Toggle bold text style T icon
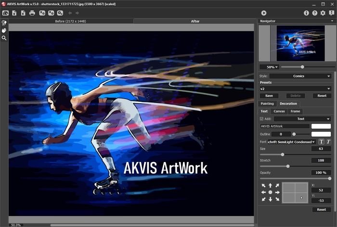Screen dimensions: 337x227 (x=321, y=142)
